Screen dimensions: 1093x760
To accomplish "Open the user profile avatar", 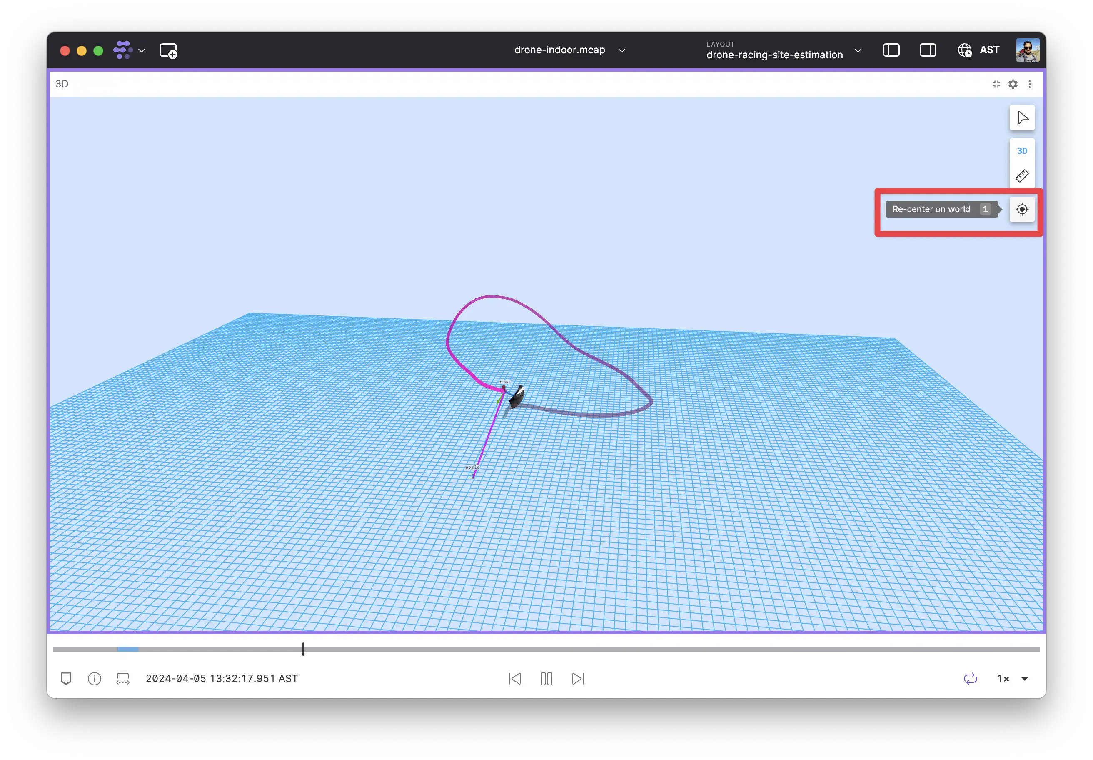I will 1028,50.
